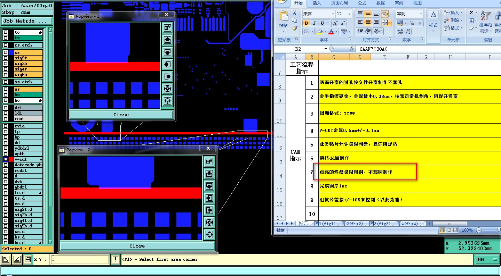Image resolution: width=501 pixels, height=276 pixels.
Task: Open the font name dropdown showing 宋体
Action: pyautogui.click(x=333, y=14)
